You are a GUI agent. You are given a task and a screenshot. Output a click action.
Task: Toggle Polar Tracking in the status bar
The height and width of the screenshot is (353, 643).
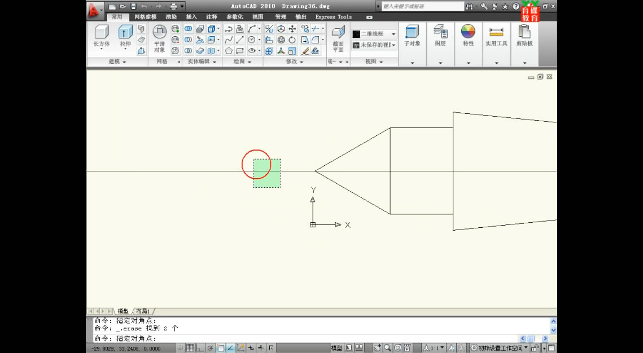pos(211,348)
